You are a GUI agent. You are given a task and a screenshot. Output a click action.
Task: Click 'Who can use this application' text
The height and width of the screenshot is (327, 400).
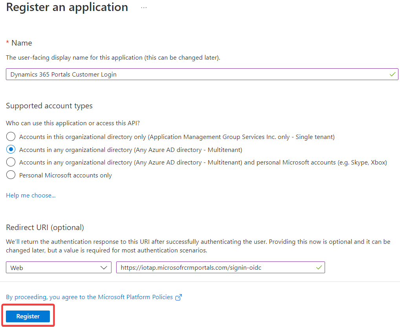coord(73,123)
